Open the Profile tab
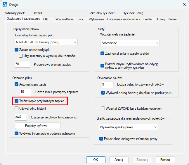189x165 pixels. [x=148, y=19]
